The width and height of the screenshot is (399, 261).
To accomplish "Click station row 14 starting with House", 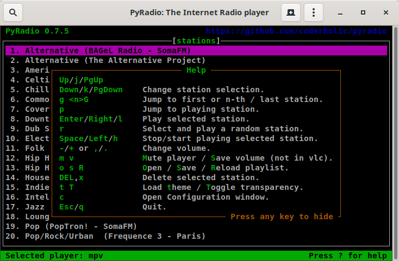I will point(28,177).
